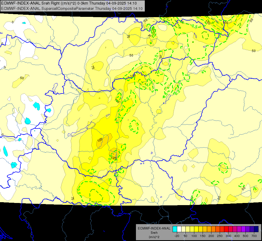Screen dimensions: 262x241
Task: Click the 700 legend tick label
Action: (x=254, y=236)
